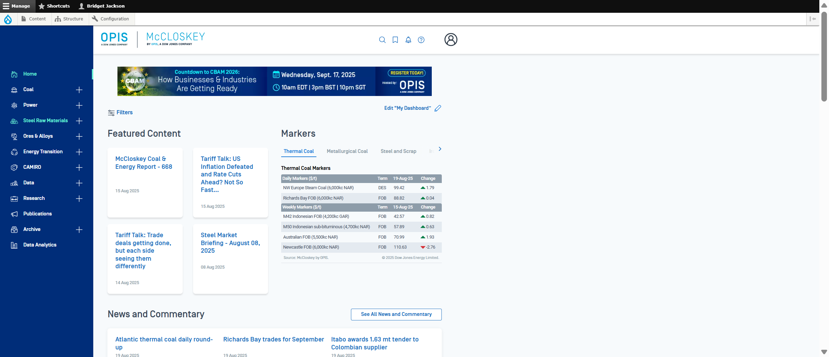Open bookmarks via the bookmark icon
The width and height of the screenshot is (829, 357).
[395, 40]
